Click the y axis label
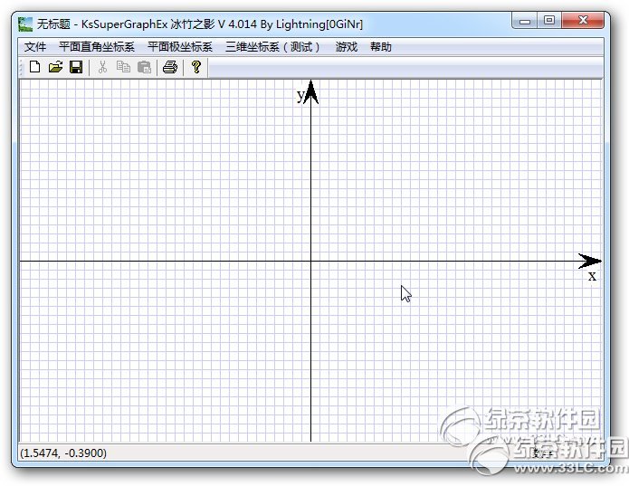629x486 pixels. point(300,95)
